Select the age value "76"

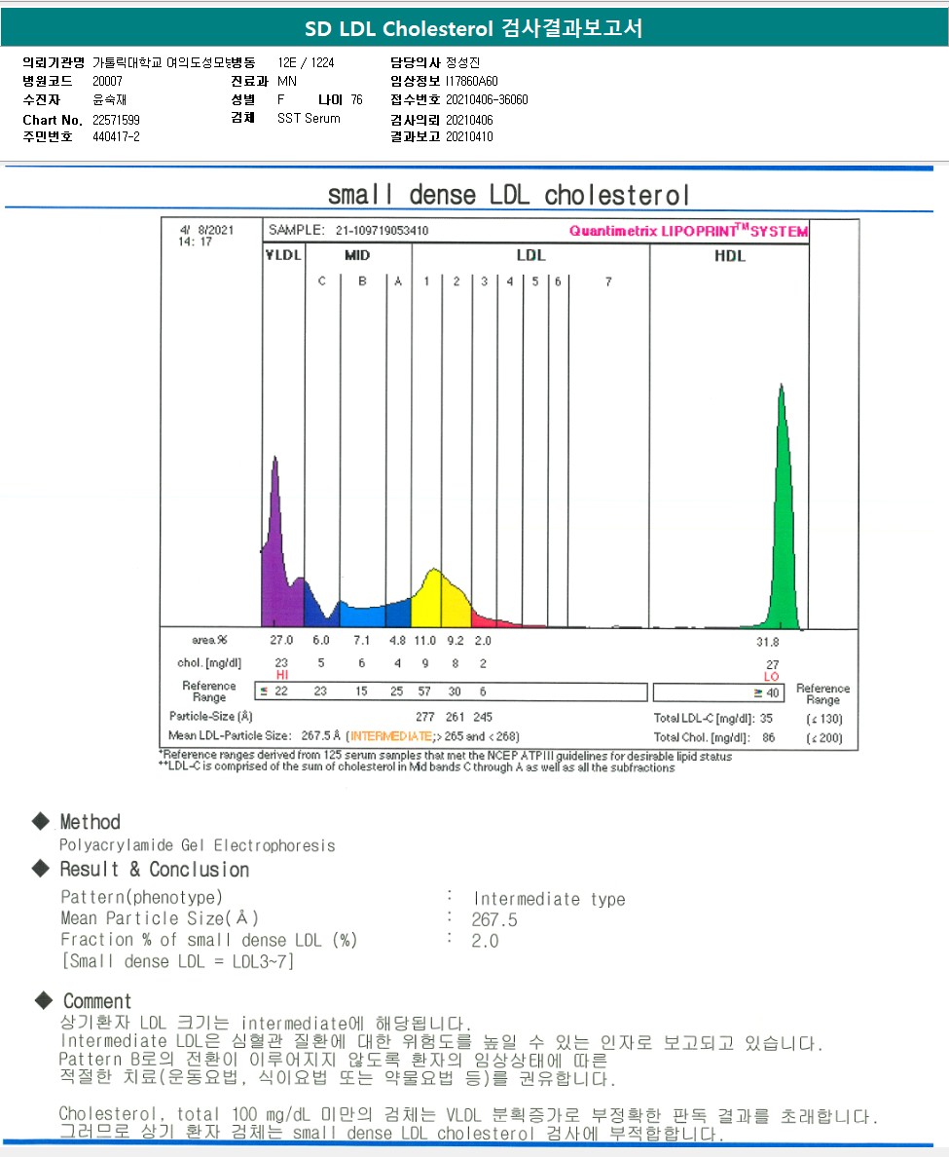(357, 99)
